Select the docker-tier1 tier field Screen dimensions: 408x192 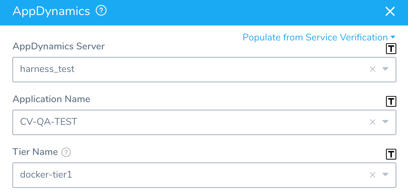(x=204, y=175)
